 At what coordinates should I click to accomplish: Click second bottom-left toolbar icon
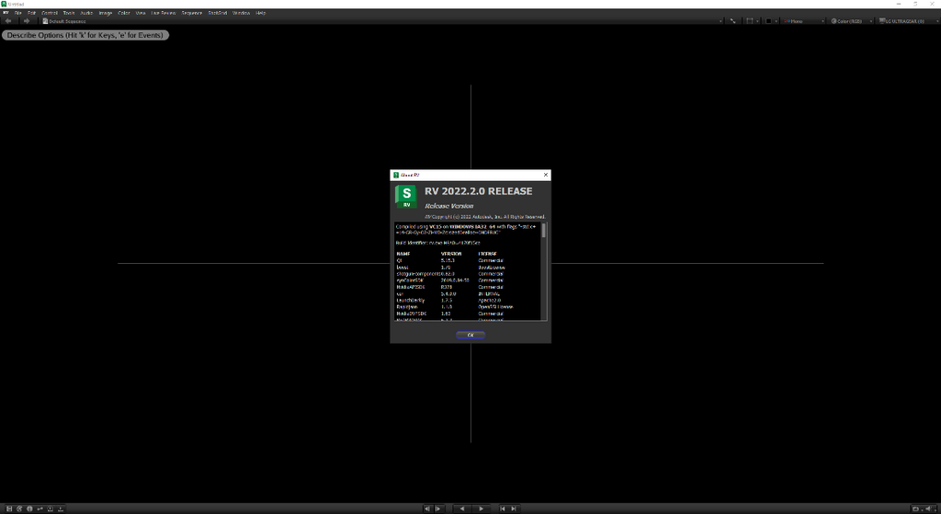(x=19, y=508)
